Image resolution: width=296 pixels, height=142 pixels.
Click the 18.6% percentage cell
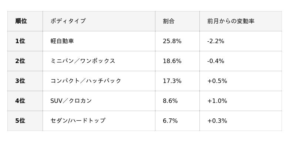177,61
